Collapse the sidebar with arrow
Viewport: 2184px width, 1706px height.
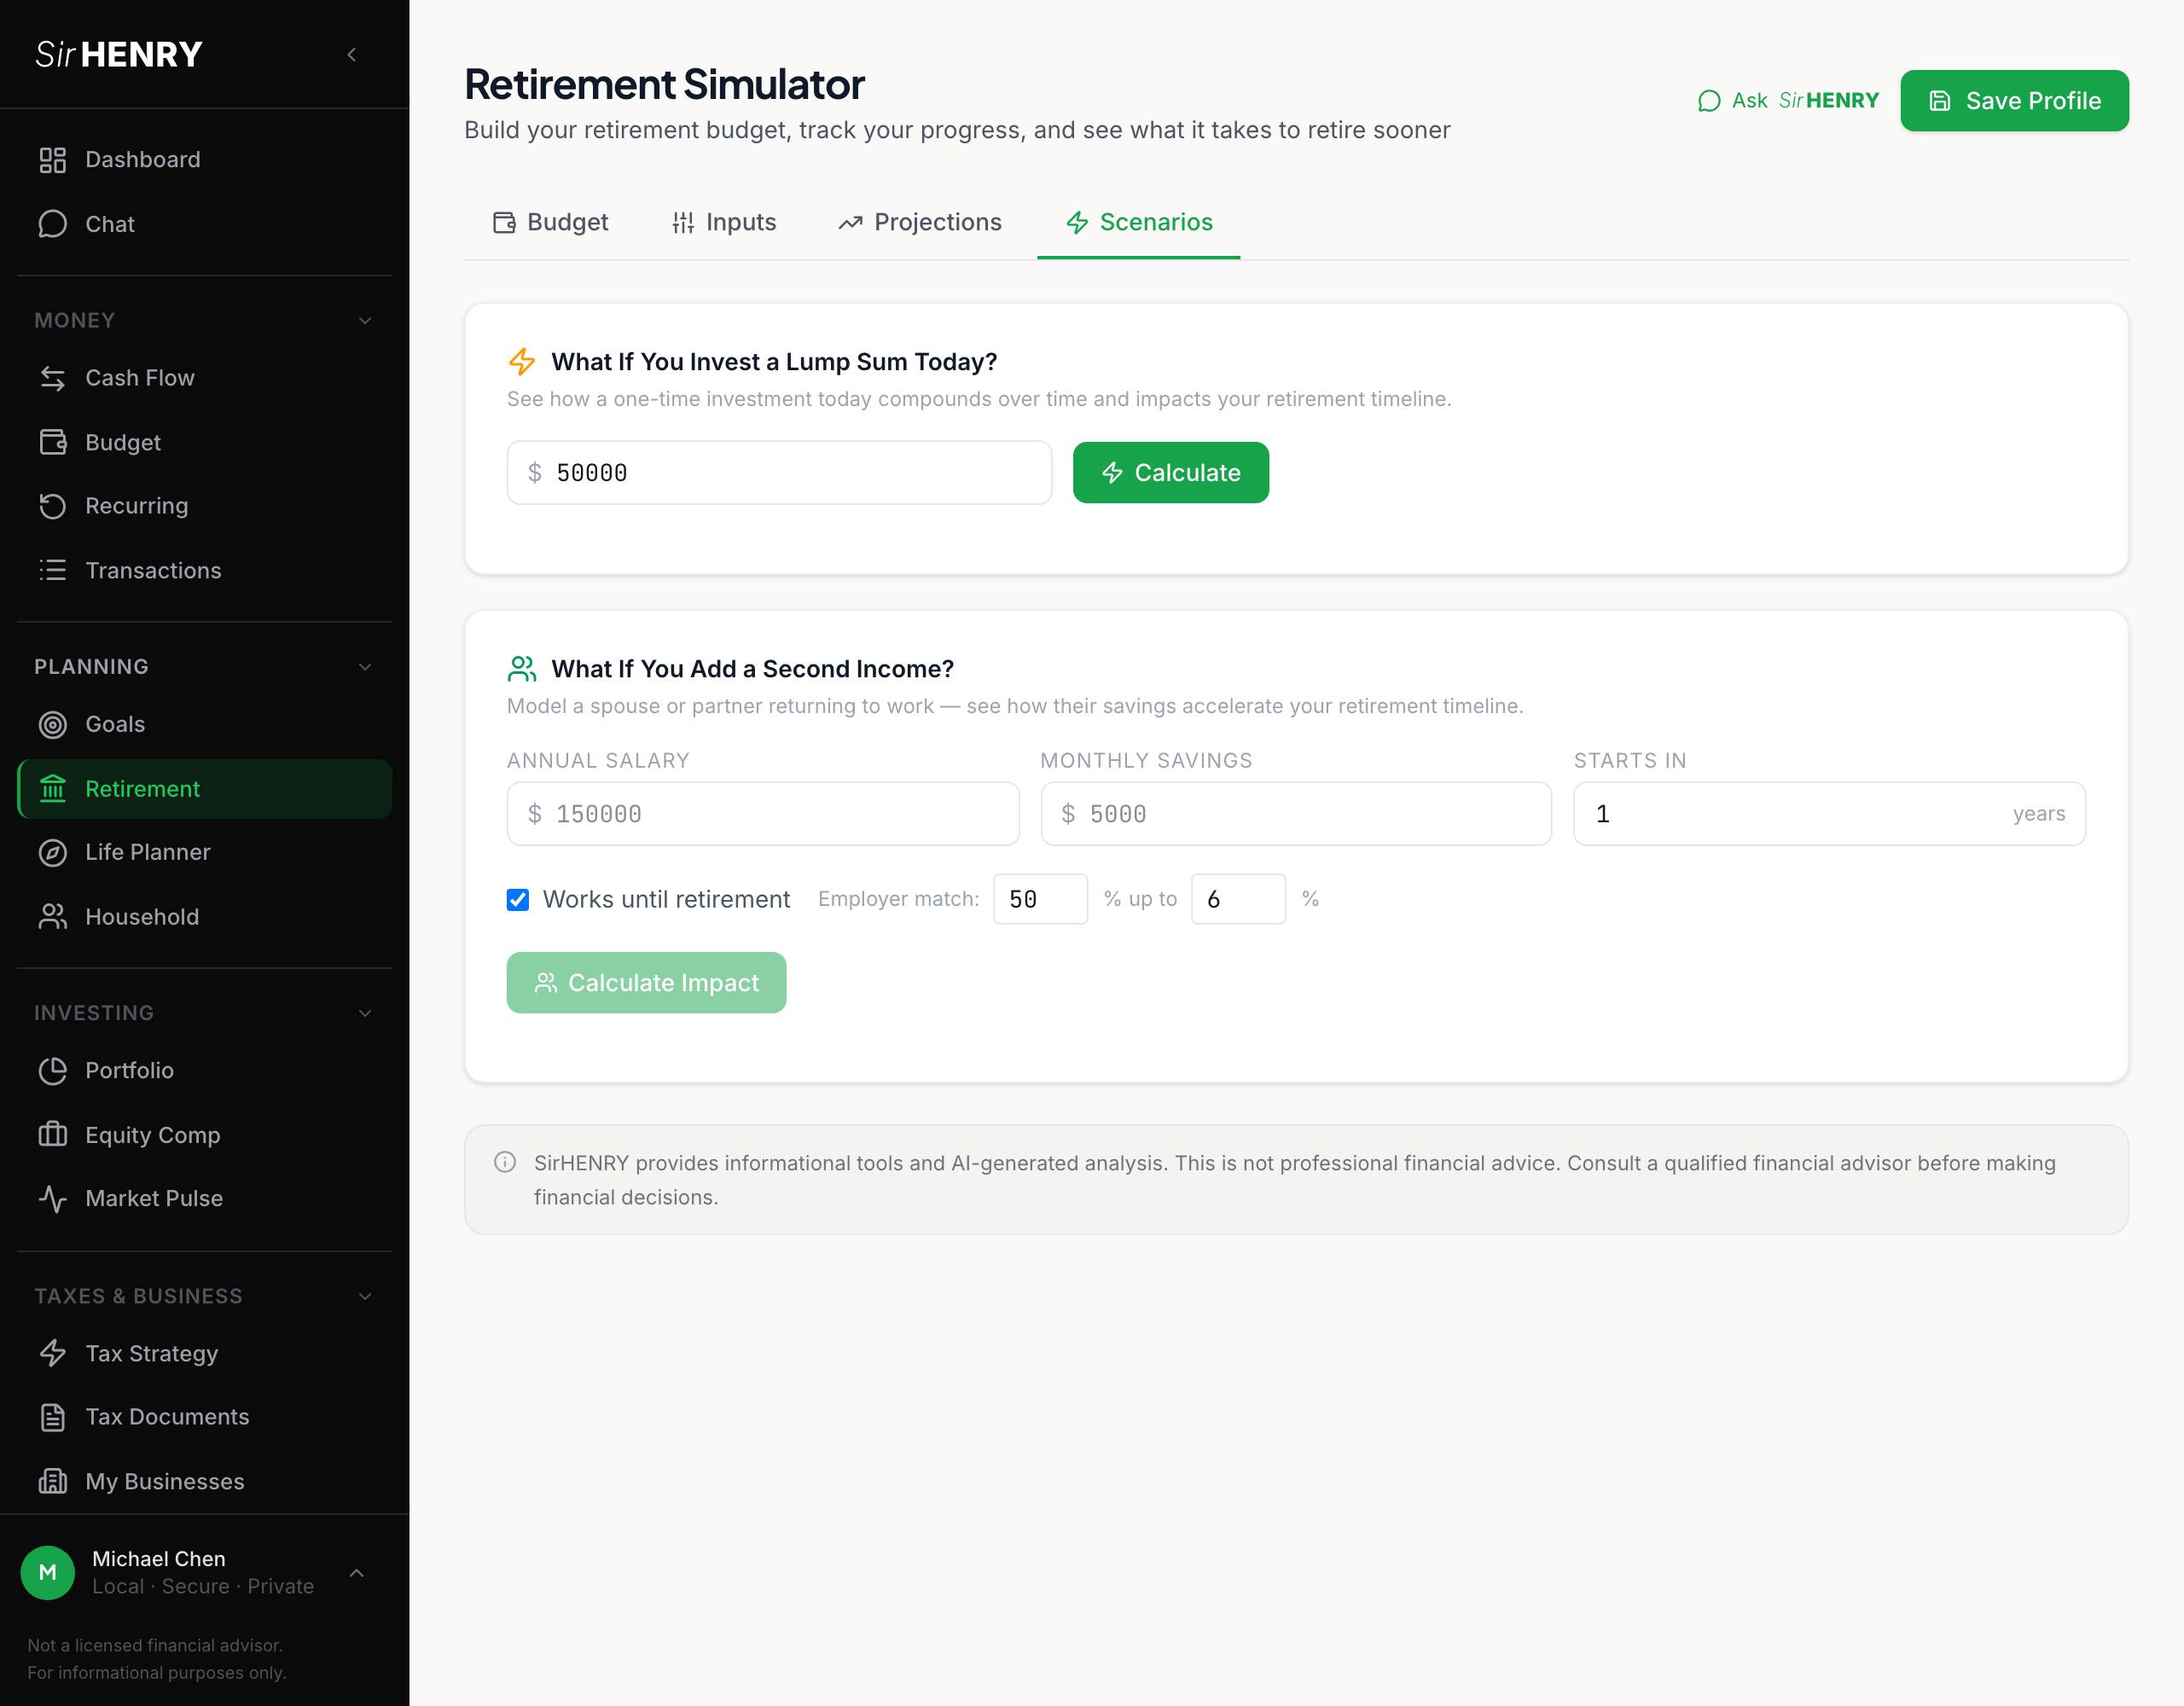tap(352, 55)
